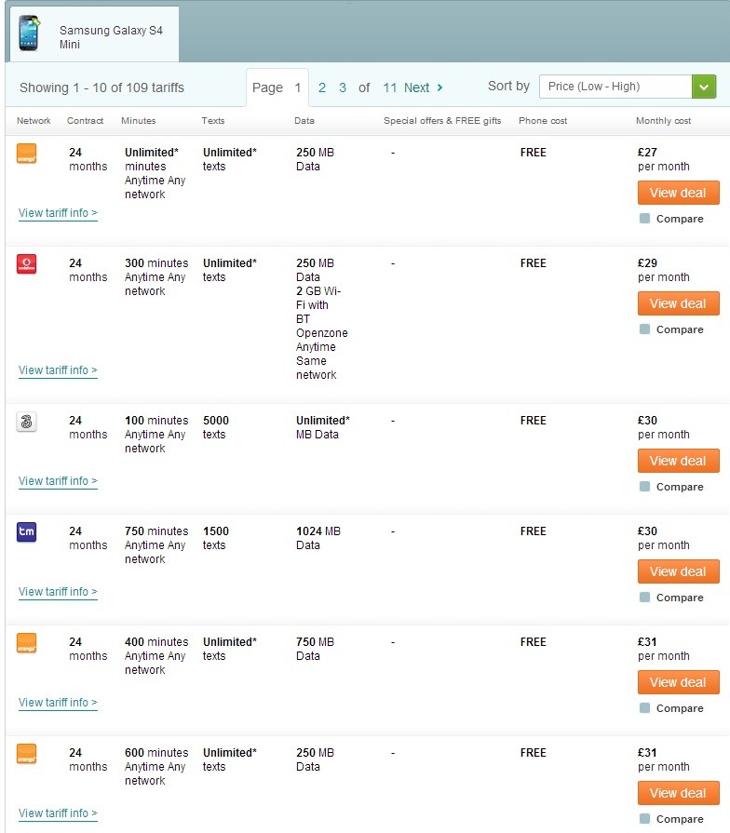Click the Network column header

tap(34, 121)
